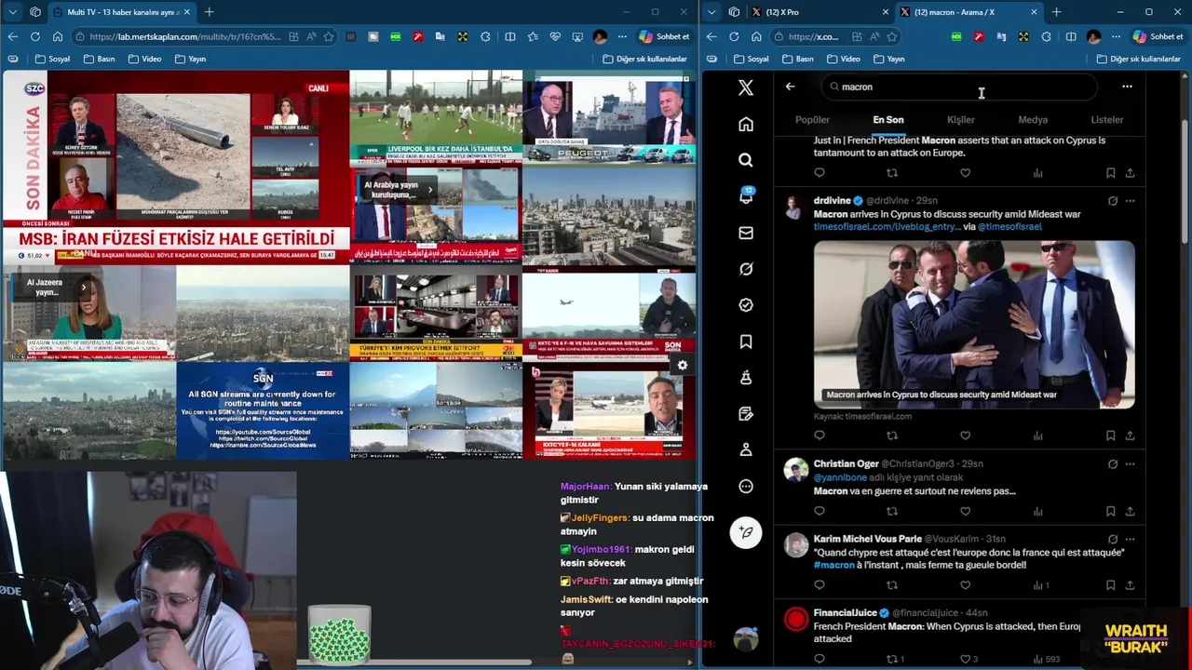The width and height of the screenshot is (1192, 670).
Task: Open X notifications bell in sidebar
Action: click(x=746, y=196)
